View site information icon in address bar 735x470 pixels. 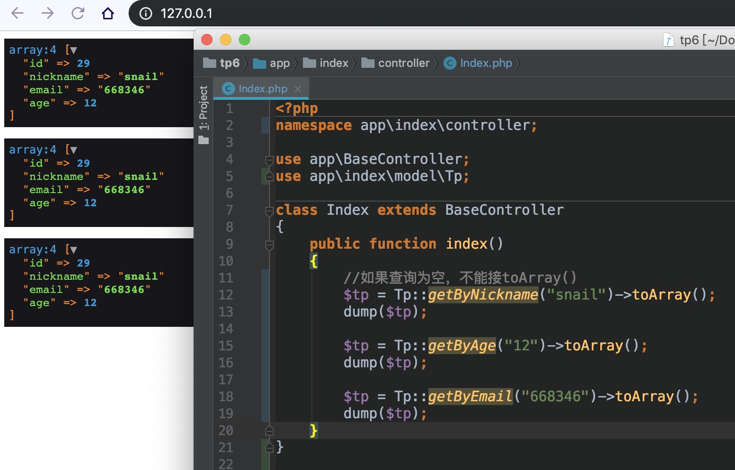(146, 14)
